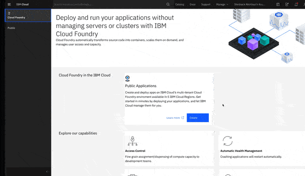The height and width of the screenshot is (176, 305).
Task: Click the blue Create button
Action: [197, 117]
